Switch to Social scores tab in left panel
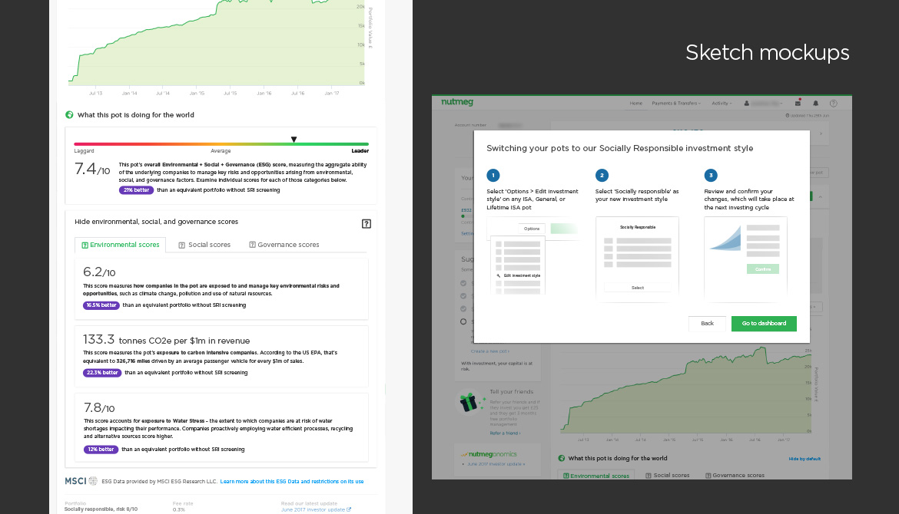 point(204,245)
